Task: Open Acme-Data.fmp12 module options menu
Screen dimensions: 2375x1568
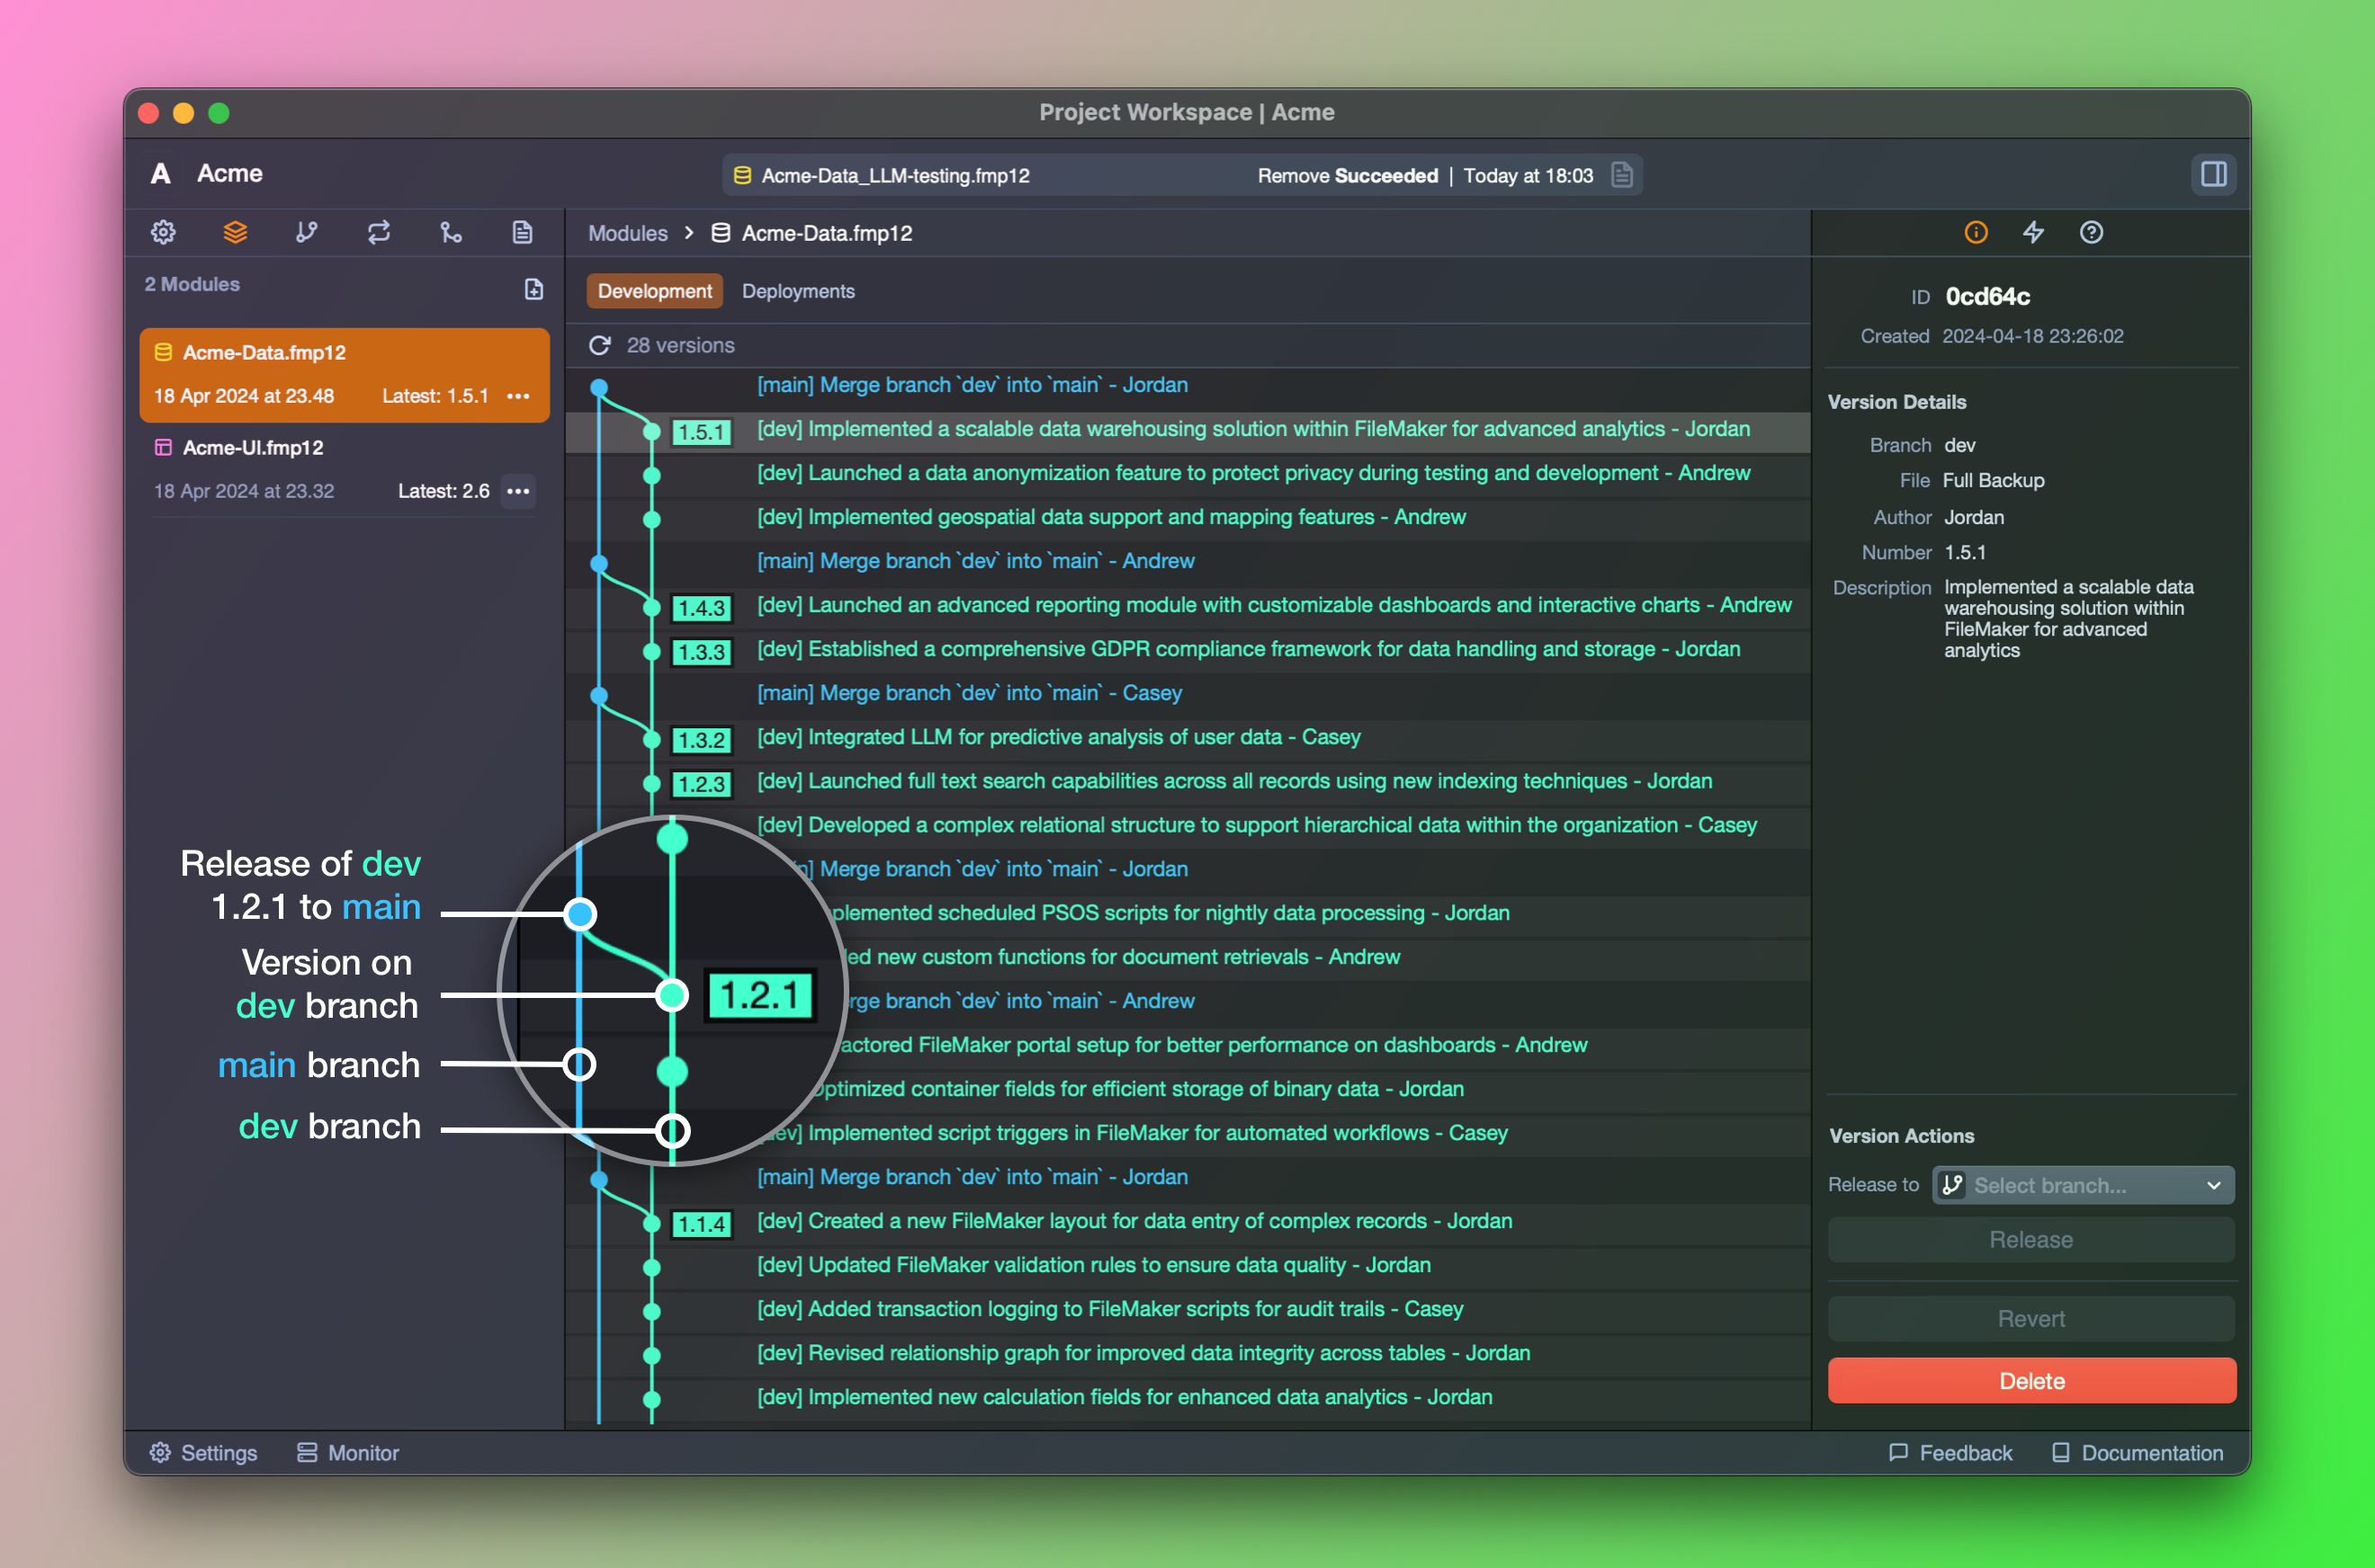Action: click(x=518, y=396)
